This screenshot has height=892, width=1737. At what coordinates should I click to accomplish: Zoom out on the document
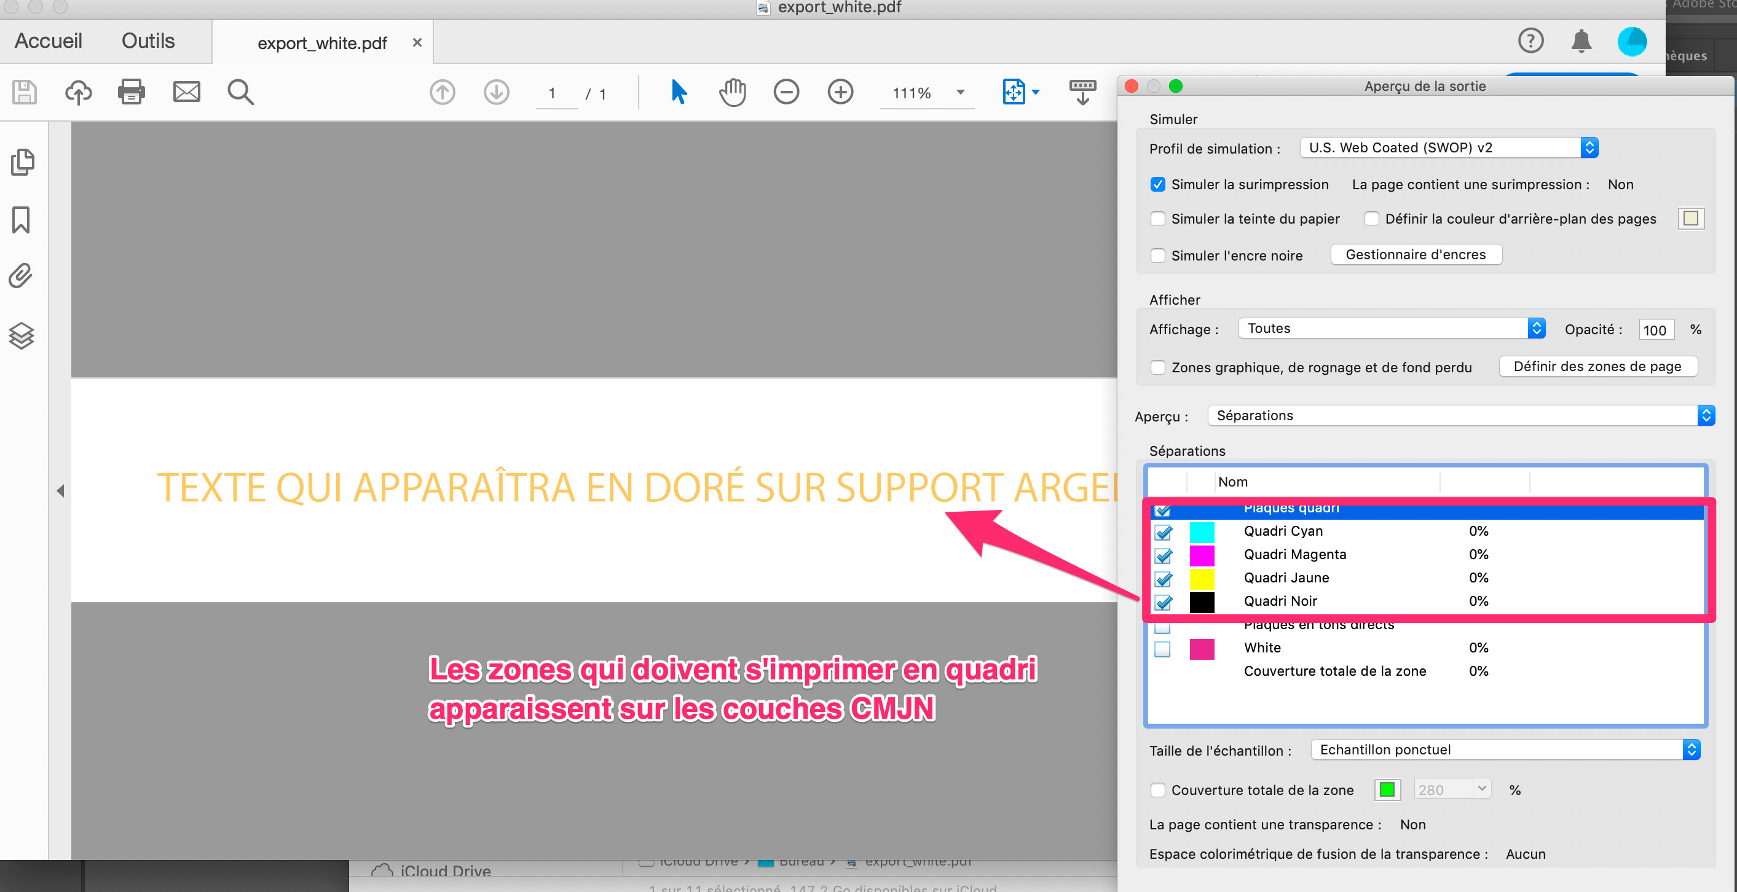pyautogui.click(x=786, y=92)
